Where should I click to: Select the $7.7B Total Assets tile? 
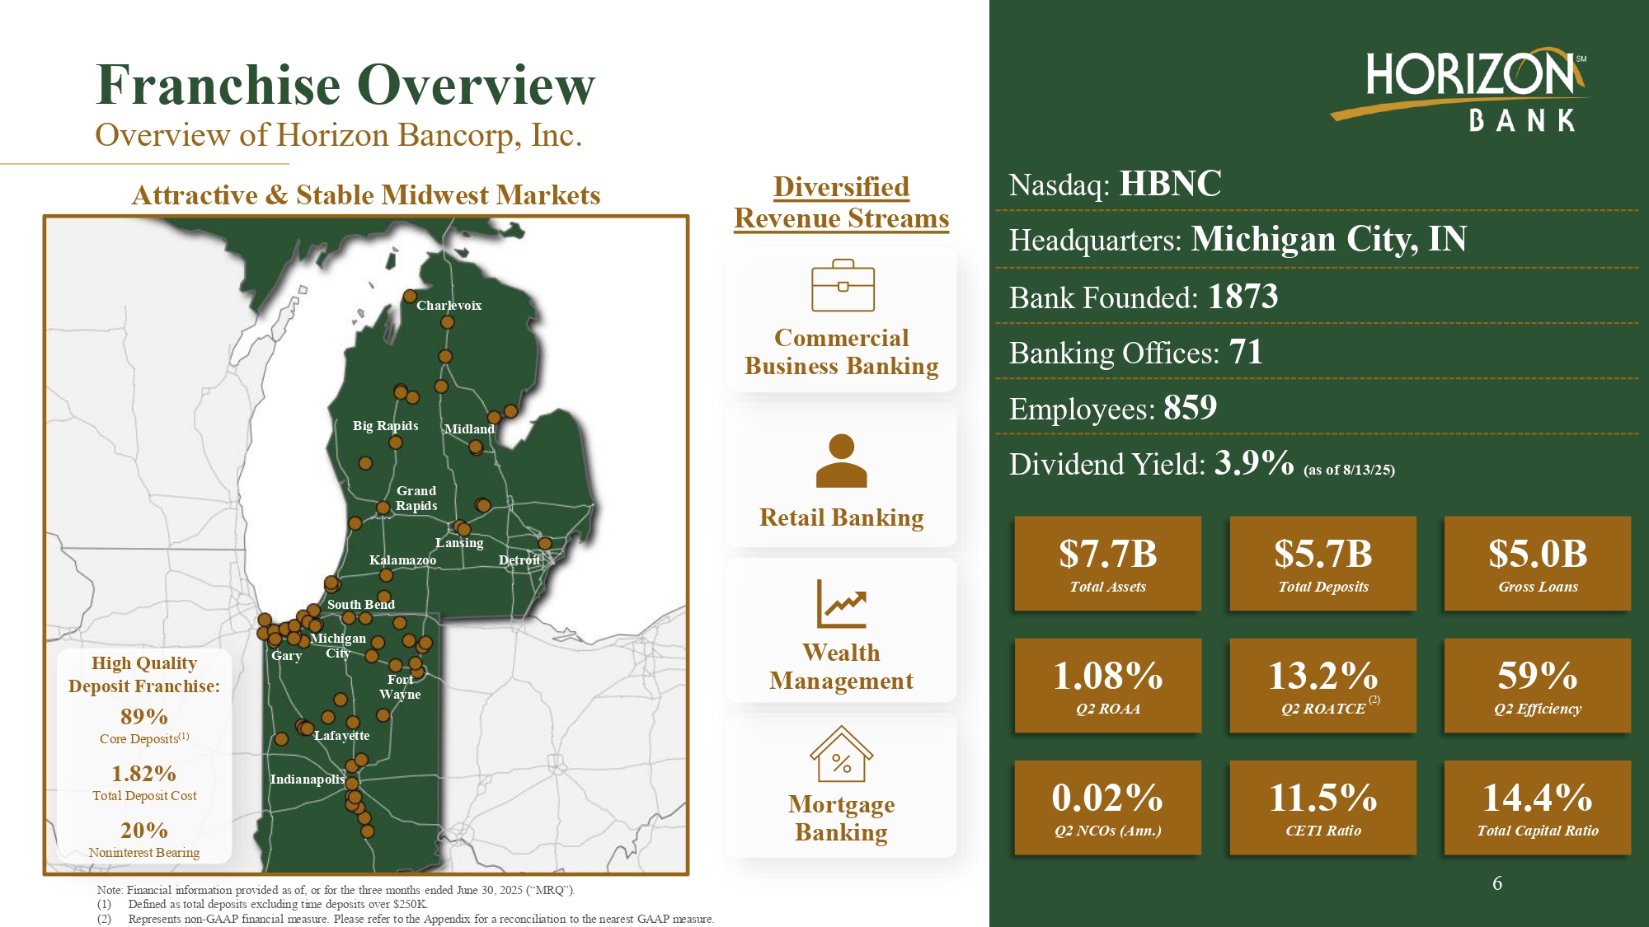(1107, 564)
